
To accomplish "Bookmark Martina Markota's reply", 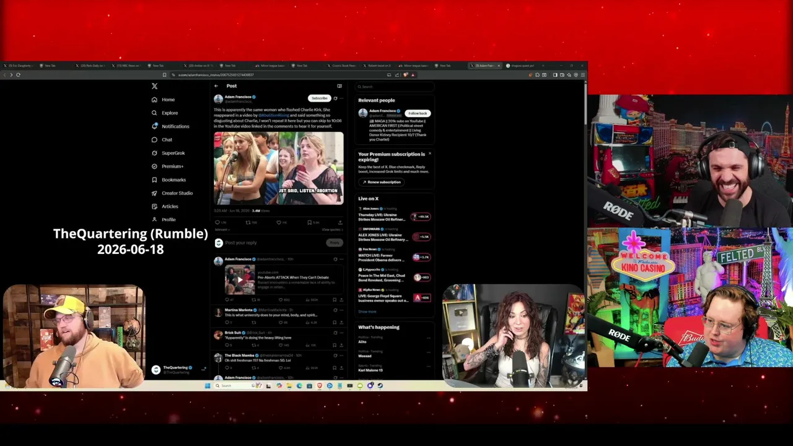I will (x=335, y=322).
